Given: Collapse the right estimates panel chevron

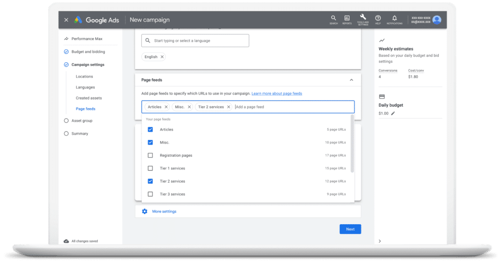Looking at the screenshot, I should (380, 241).
